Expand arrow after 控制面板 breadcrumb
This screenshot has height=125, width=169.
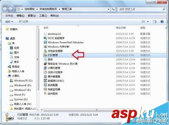pyautogui.click(x=37, y=9)
